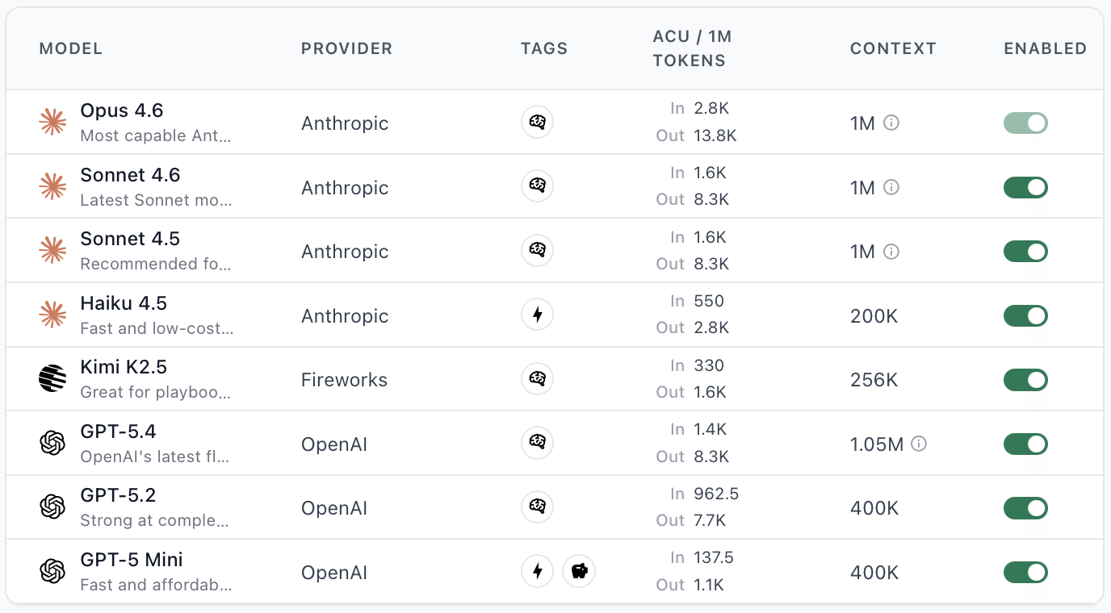Image resolution: width=1111 pixels, height=613 pixels.
Task: Sort by the MODEL column header
Action: coord(70,48)
